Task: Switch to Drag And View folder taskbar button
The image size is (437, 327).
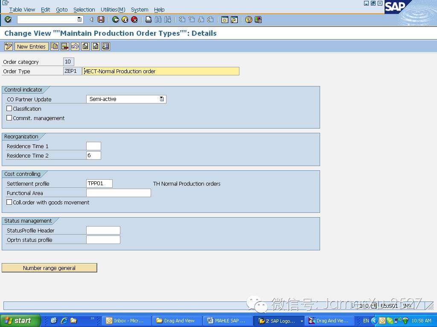Action: click(x=177, y=321)
